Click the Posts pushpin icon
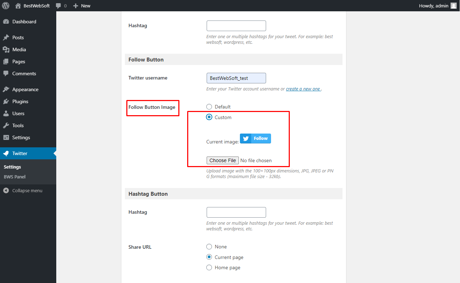The image size is (460, 283). pos(6,37)
